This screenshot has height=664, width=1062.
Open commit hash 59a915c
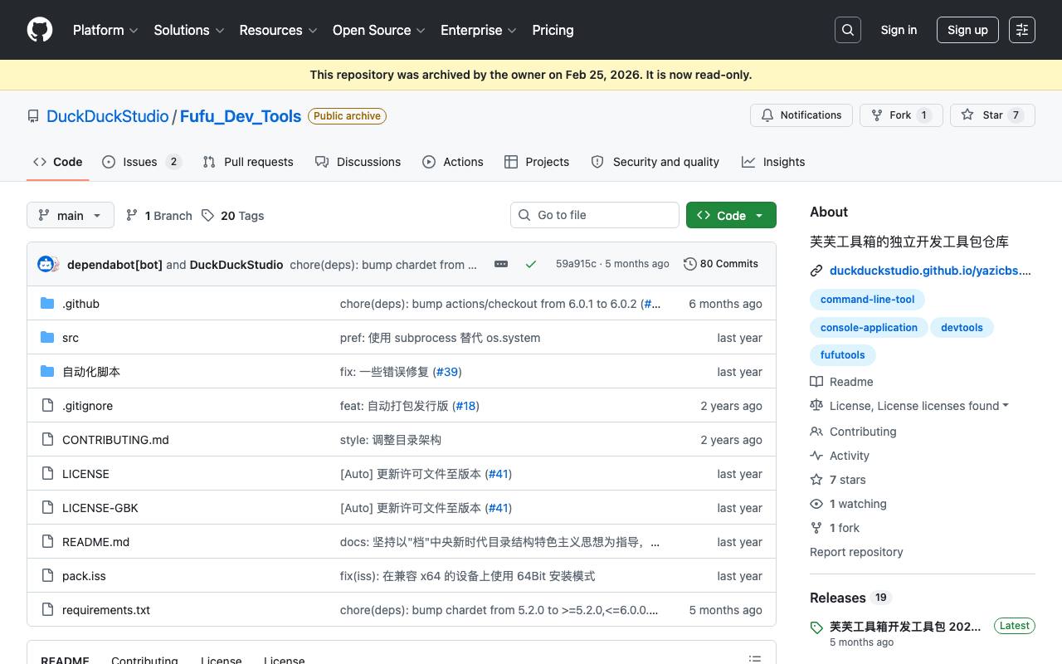(x=576, y=264)
